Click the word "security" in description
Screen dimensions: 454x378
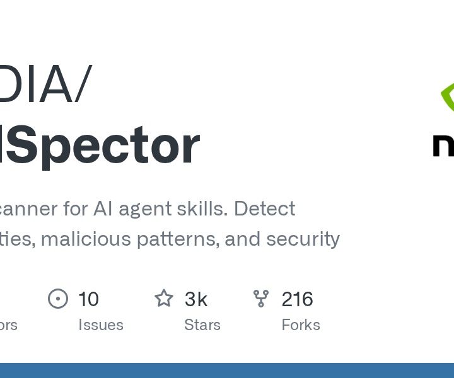(x=303, y=240)
